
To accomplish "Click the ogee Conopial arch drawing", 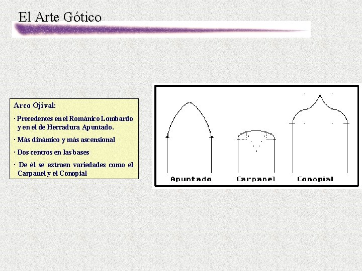I will coord(320,132).
